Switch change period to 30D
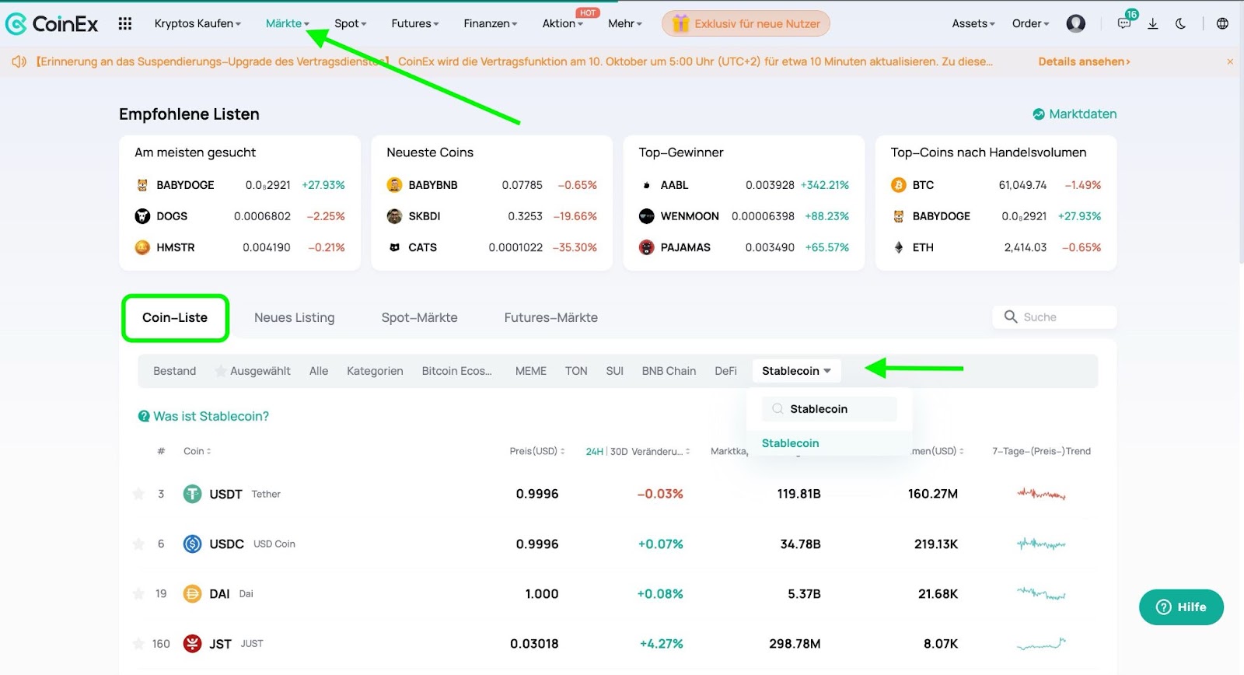This screenshot has height=675, width=1244. click(619, 451)
